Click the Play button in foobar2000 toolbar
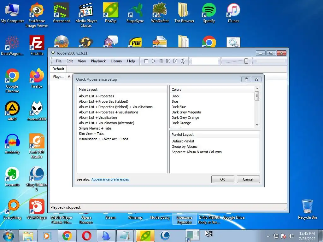The width and height of the screenshot is (323, 242). (x=154, y=61)
